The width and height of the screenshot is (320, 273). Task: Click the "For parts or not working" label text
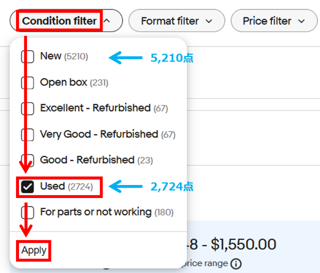click(95, 212)
